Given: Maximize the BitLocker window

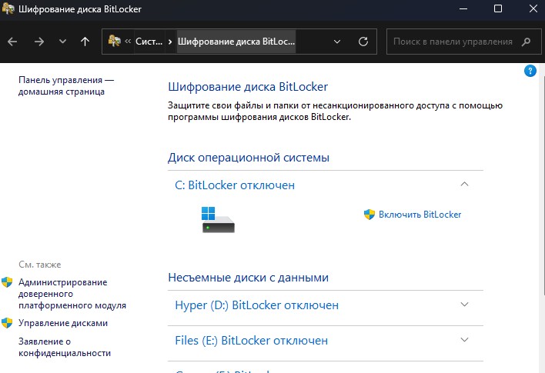Looking at the screenshot, I should 498,8.
